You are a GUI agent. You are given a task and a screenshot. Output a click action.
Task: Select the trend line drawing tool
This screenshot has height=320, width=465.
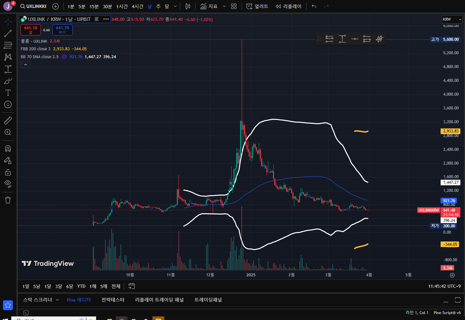click(x=8, y=34)
